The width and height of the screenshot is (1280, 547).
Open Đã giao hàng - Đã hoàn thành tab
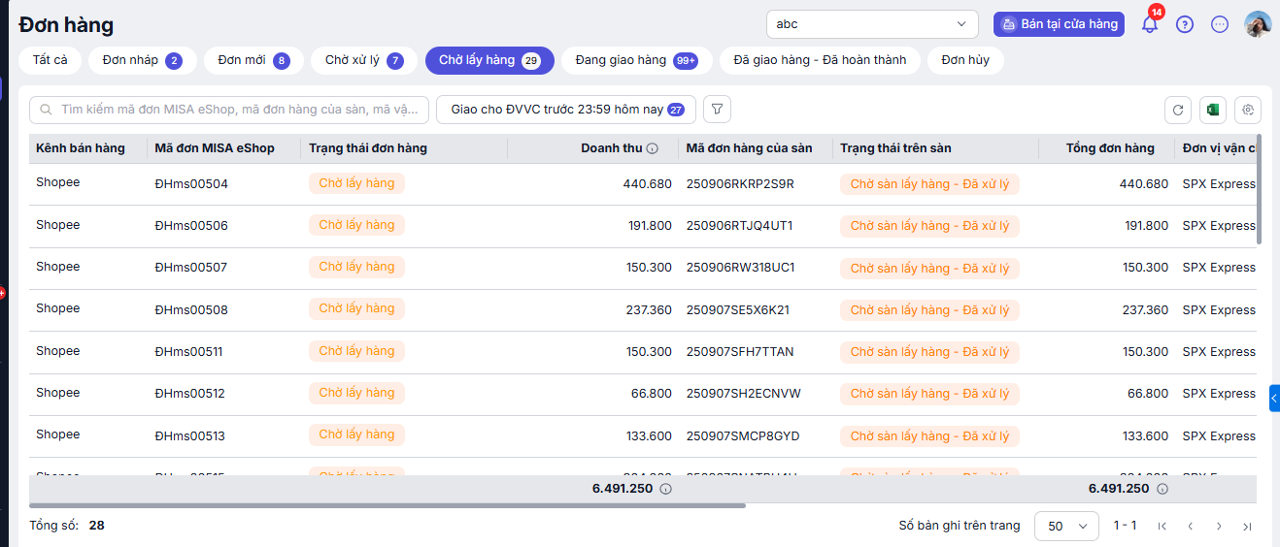pyautogui.click(x=820, y=60)
